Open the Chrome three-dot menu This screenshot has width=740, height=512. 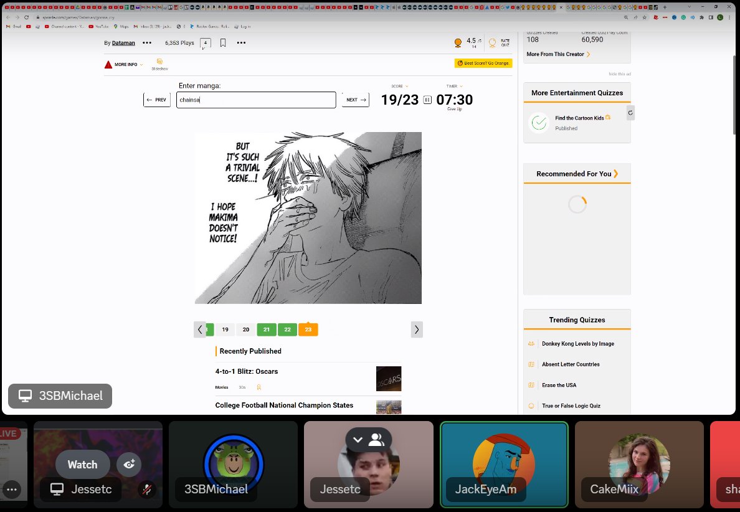point(729,17)
